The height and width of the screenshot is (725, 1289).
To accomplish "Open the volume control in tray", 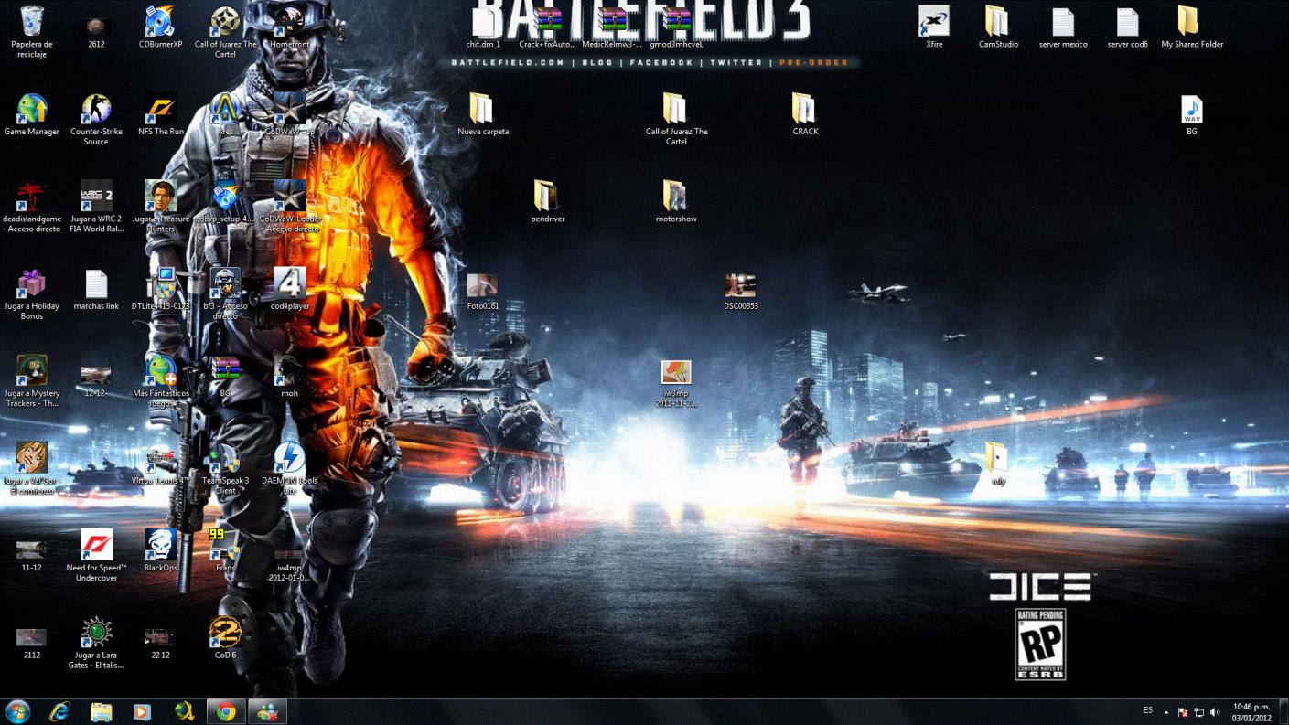I will (x=1215, y=711).
